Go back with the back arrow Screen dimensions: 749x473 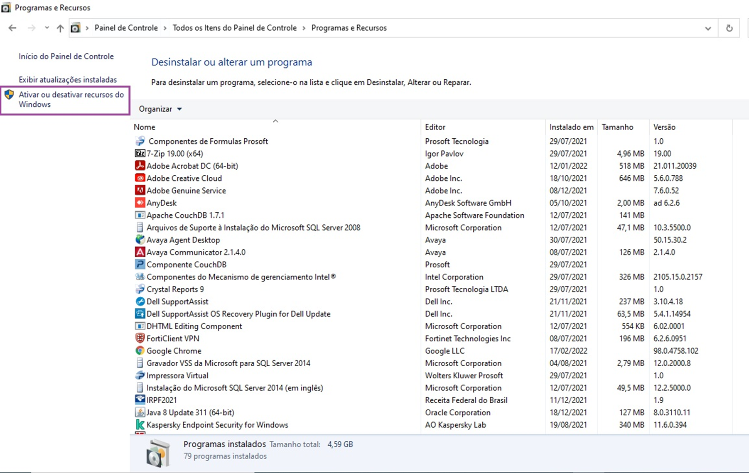(12, 28)
